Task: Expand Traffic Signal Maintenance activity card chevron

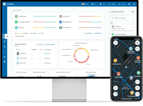Action: [x=131, y=34]
